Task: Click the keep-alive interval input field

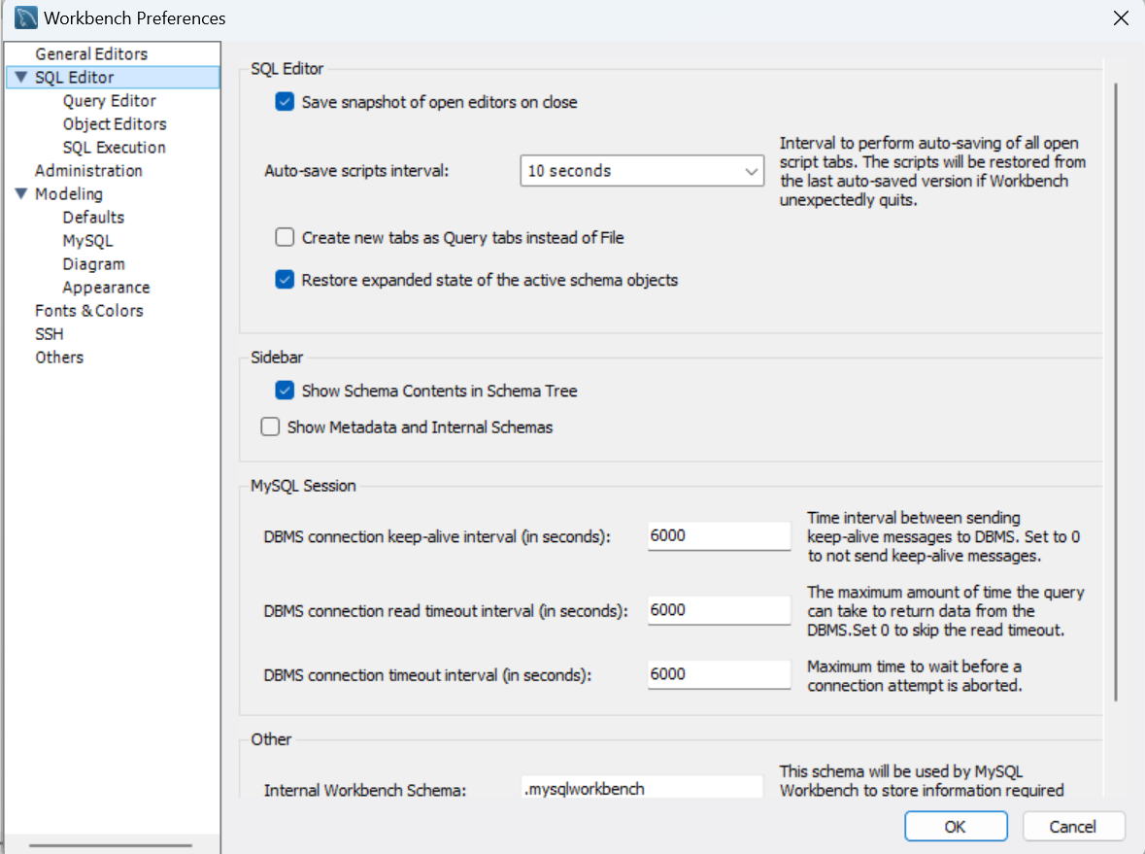Action: pyautogui.click(x=719, y=535)
